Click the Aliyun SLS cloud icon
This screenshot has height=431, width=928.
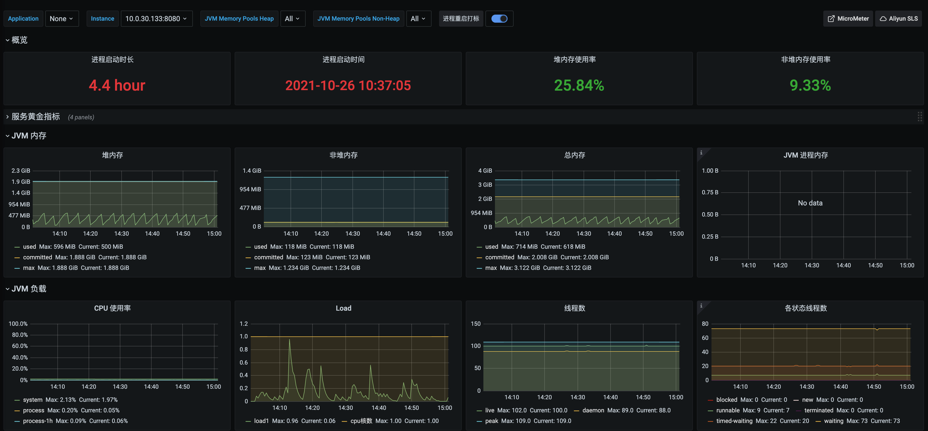(x=883, y=18)
